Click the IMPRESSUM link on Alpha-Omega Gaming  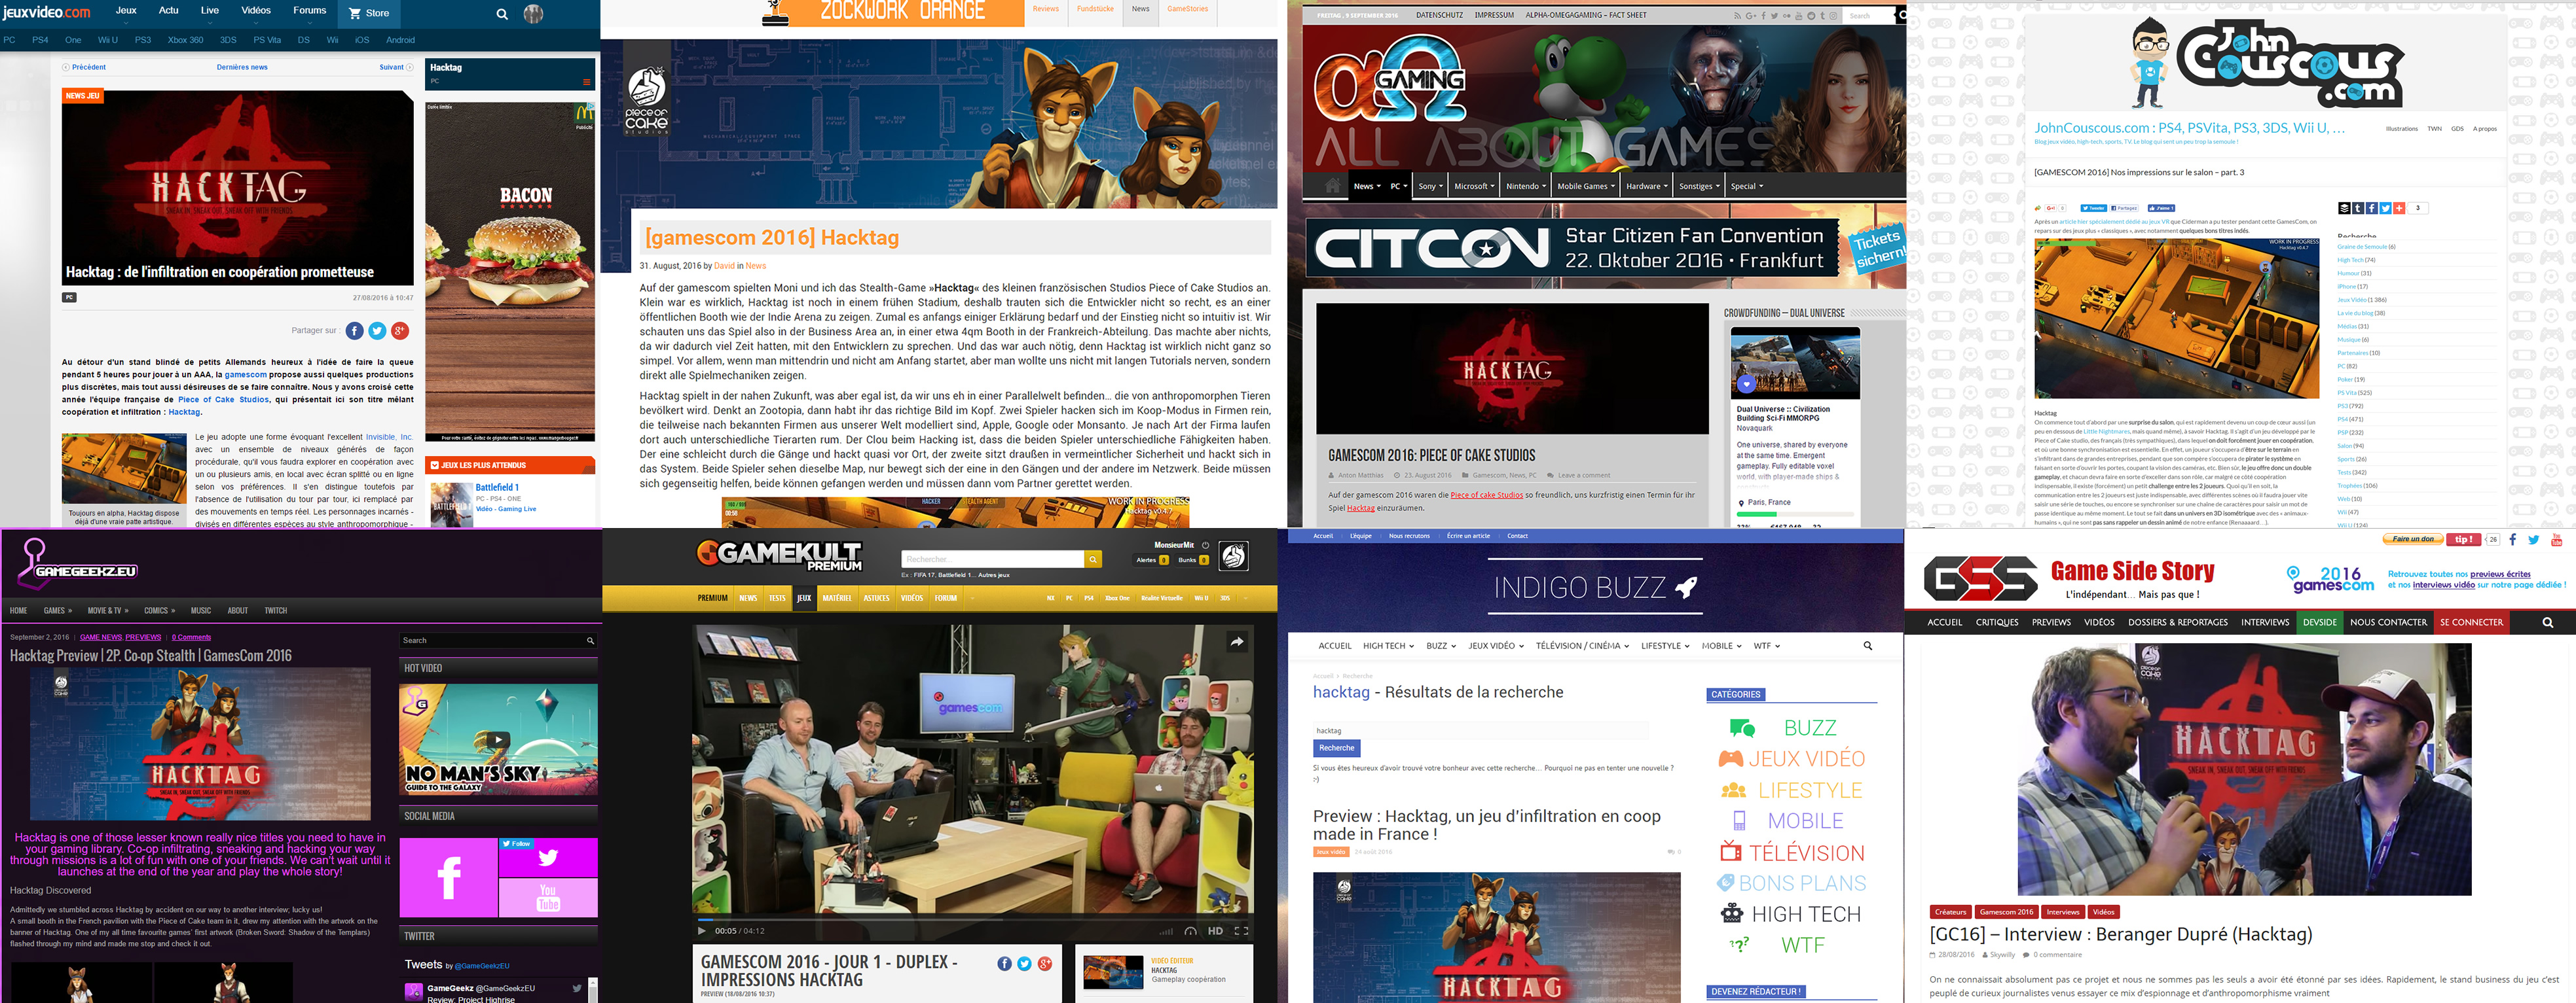click(x=1494, y=15)
